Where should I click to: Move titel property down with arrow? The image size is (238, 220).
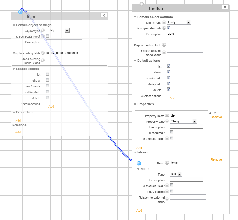click(215, 113)
